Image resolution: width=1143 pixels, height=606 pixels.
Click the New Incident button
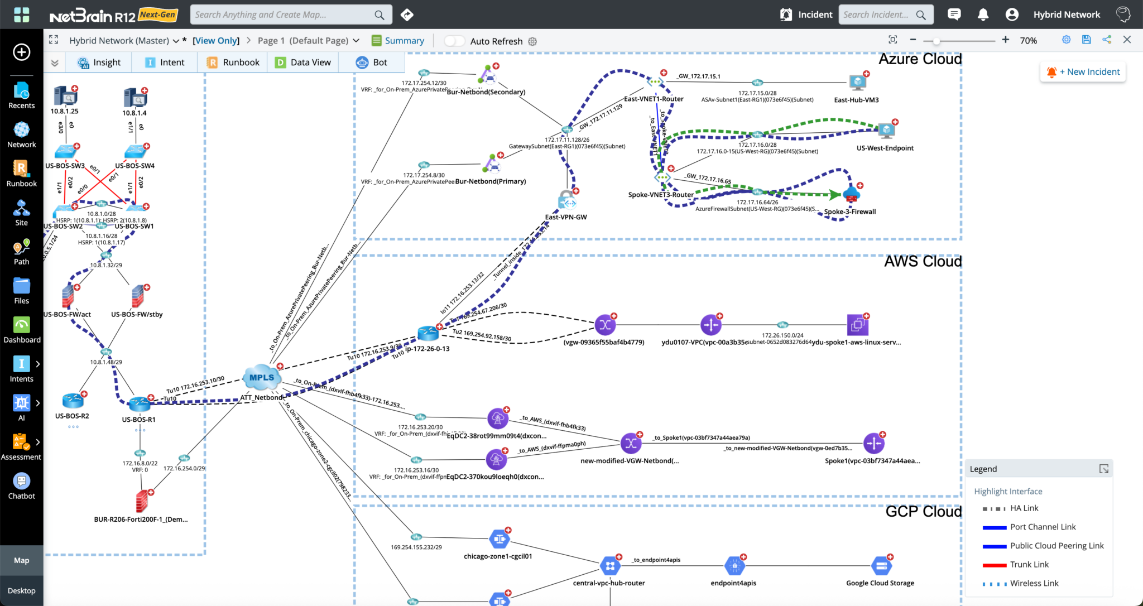tap(1083, 72)
